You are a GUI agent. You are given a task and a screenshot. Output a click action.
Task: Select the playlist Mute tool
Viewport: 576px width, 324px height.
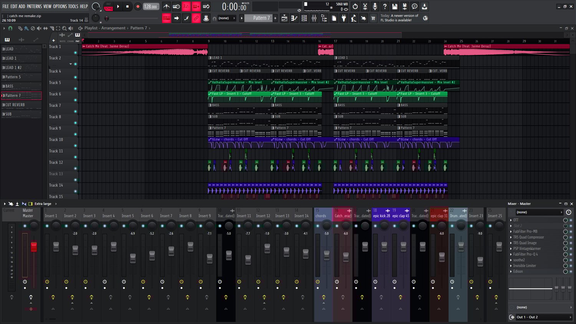39,28
